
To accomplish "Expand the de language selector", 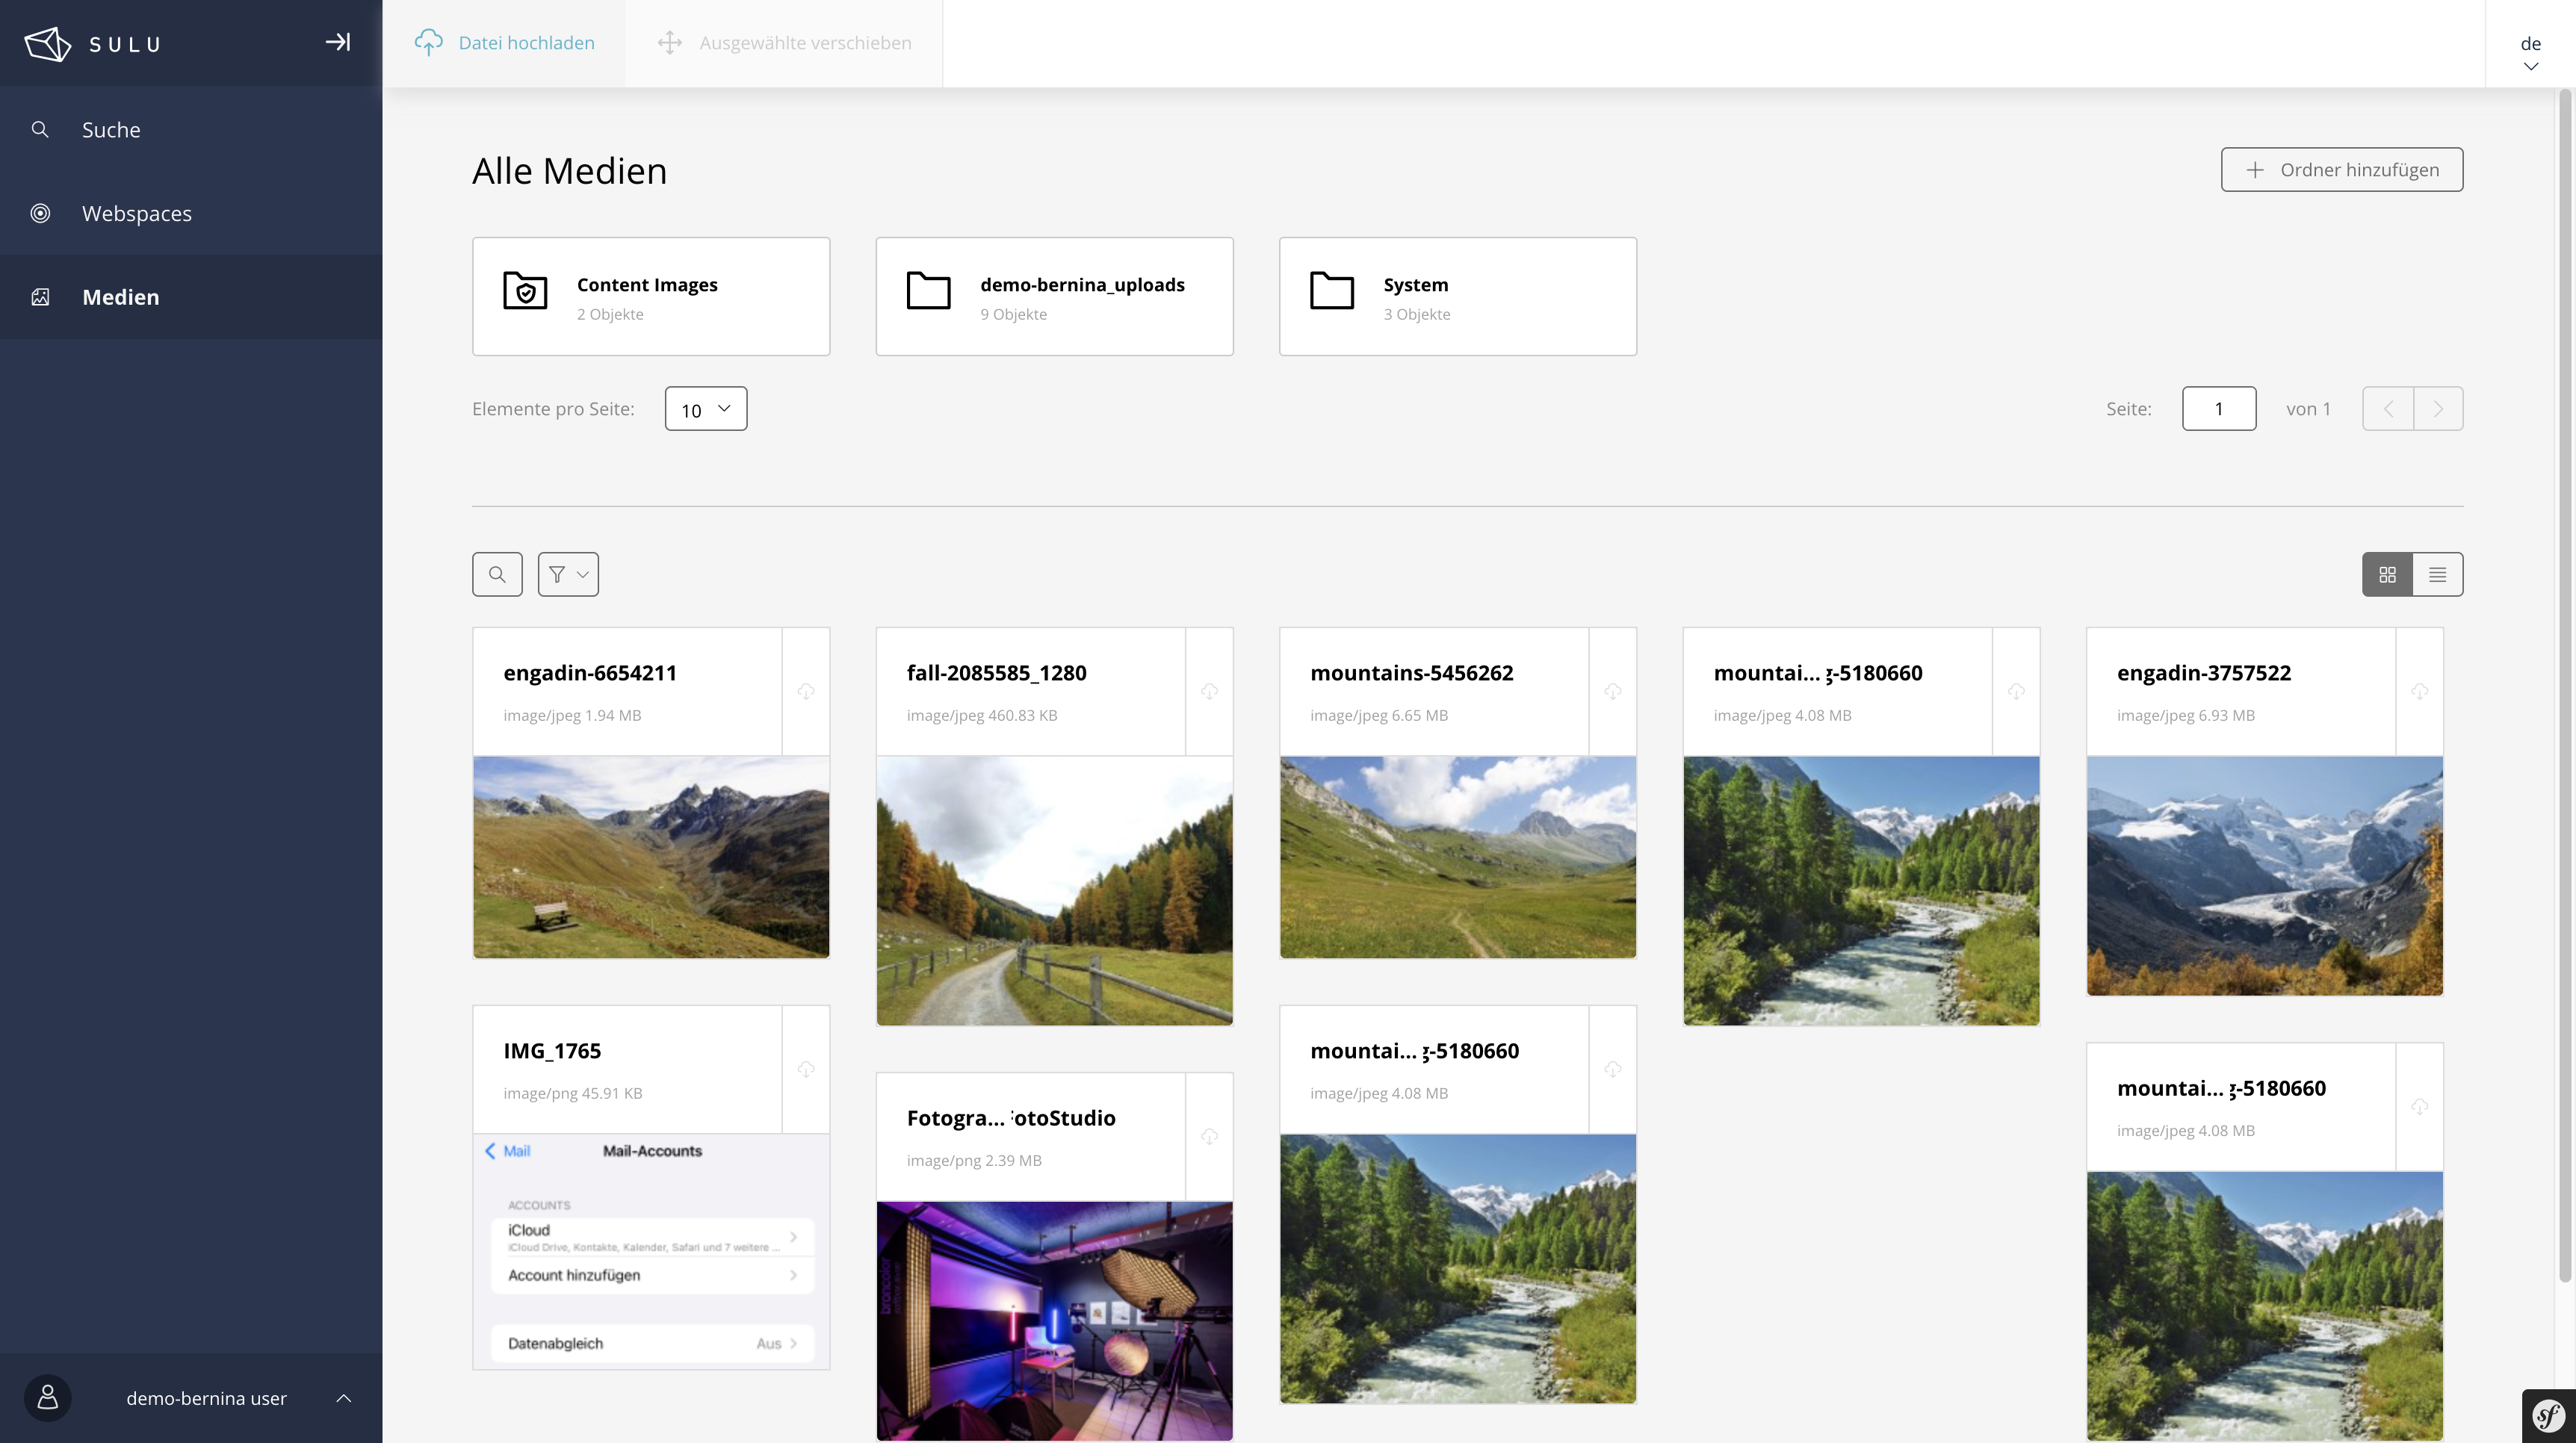I will click(x=2530, y=52).
